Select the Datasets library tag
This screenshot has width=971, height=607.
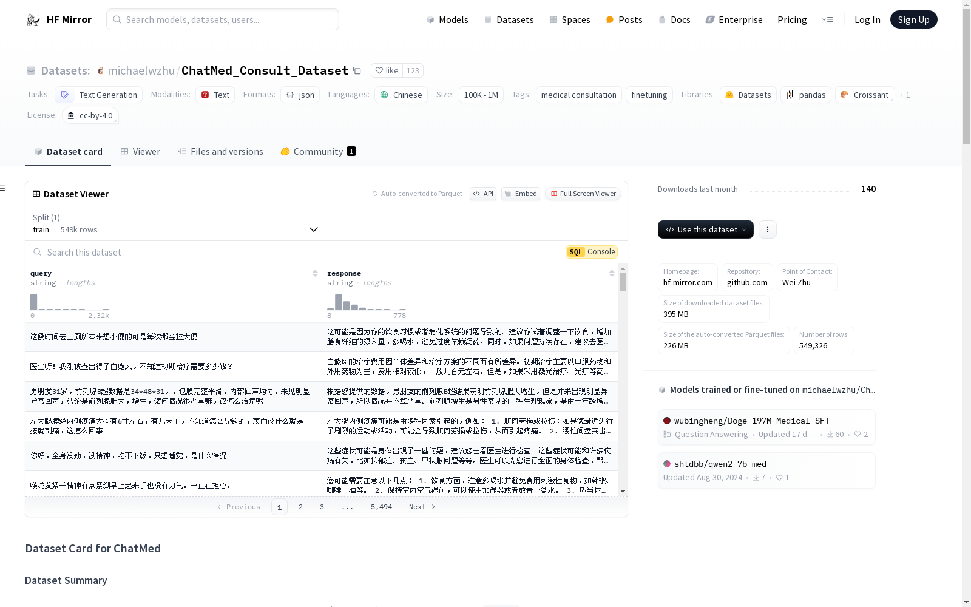[x=748, y=95]
